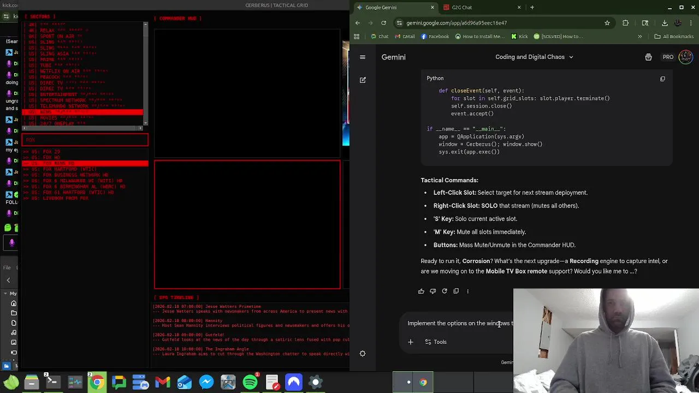
Task: Open the Tools selector in prompt box
Action: click(436, 342)
